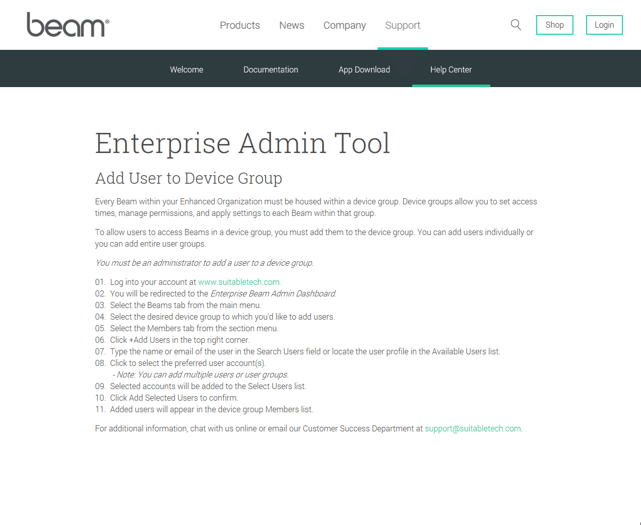The image size is (641, 525).
Task: Open the Products menu
Action: click(240, 25)
